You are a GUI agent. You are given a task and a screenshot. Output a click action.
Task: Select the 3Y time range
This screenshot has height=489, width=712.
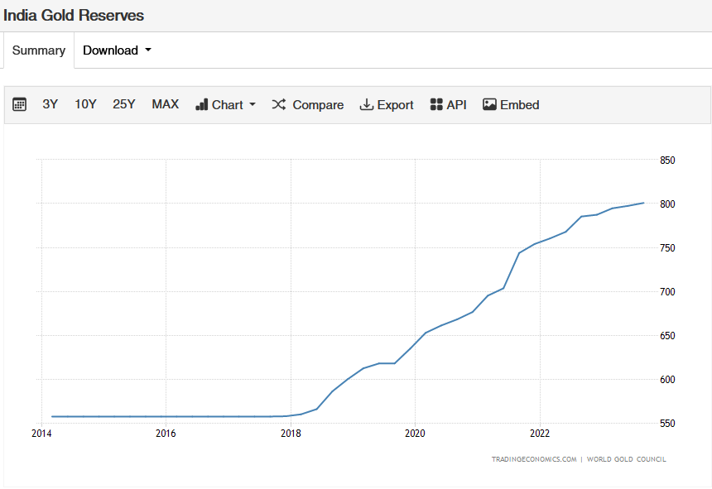point(51,104)
